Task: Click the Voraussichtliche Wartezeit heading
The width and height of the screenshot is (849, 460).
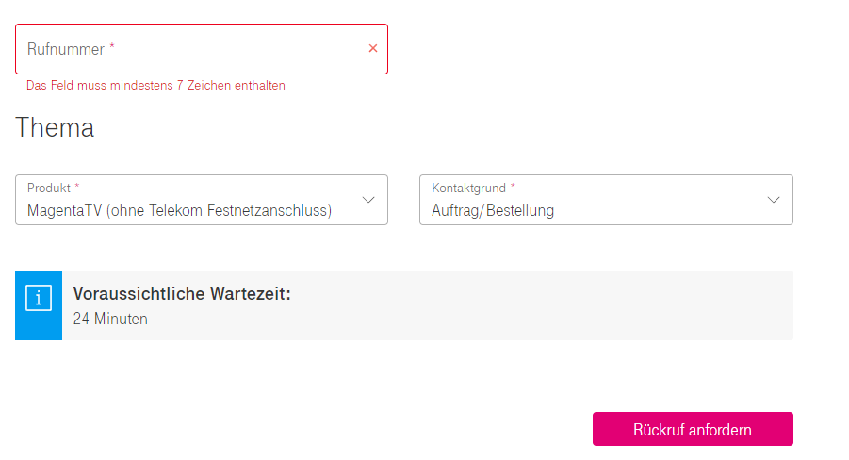Action: tap(182, 294)
